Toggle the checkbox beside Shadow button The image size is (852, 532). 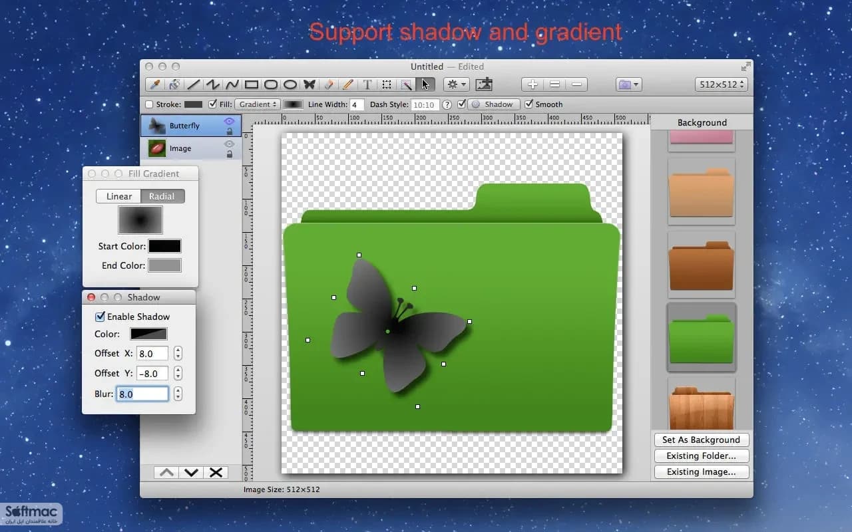[462, 104]
